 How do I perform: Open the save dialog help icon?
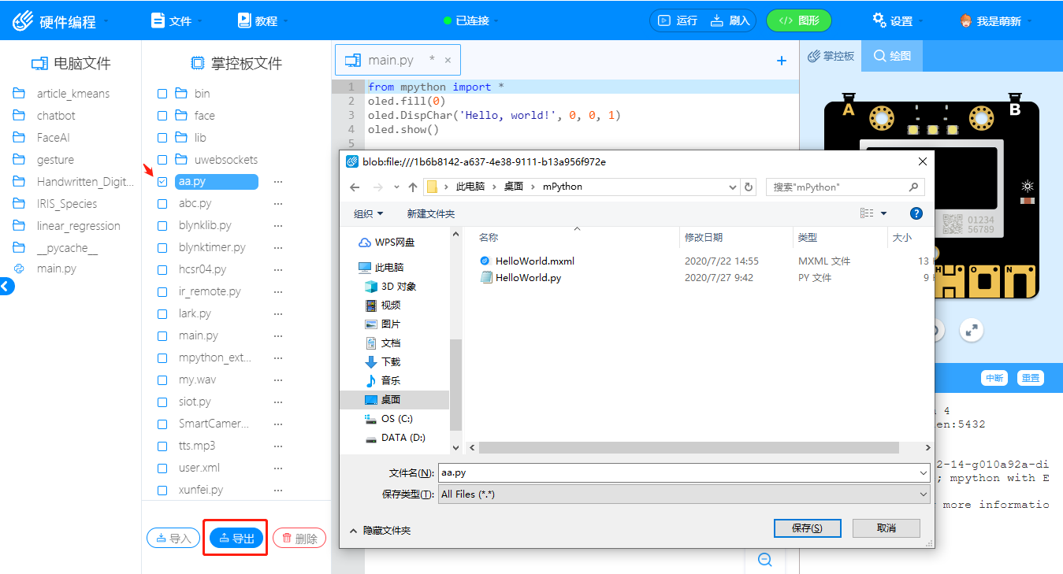click(916, 213)
